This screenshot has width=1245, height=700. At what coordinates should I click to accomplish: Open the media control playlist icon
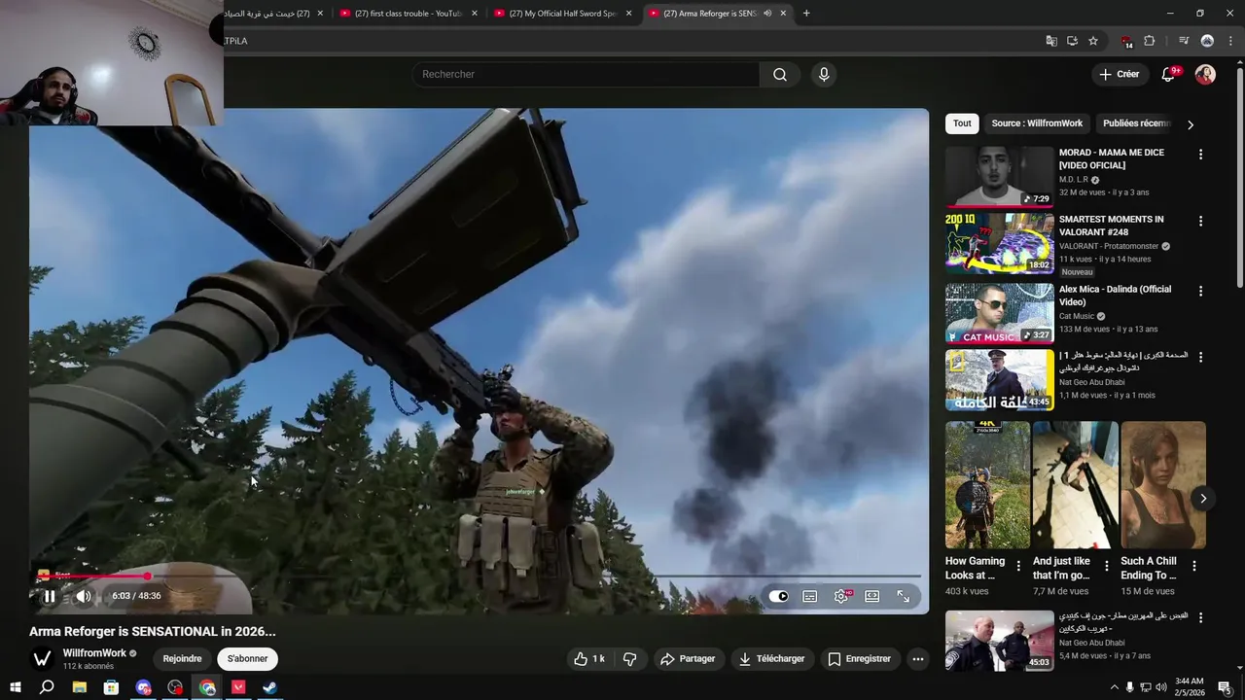[1184, 41]
